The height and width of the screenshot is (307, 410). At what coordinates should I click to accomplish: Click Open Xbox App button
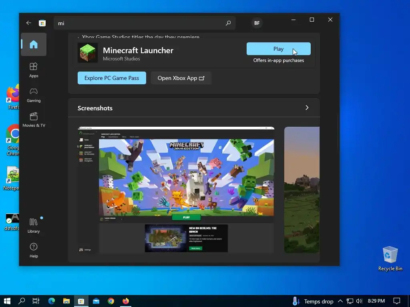[x=181, y=78]
